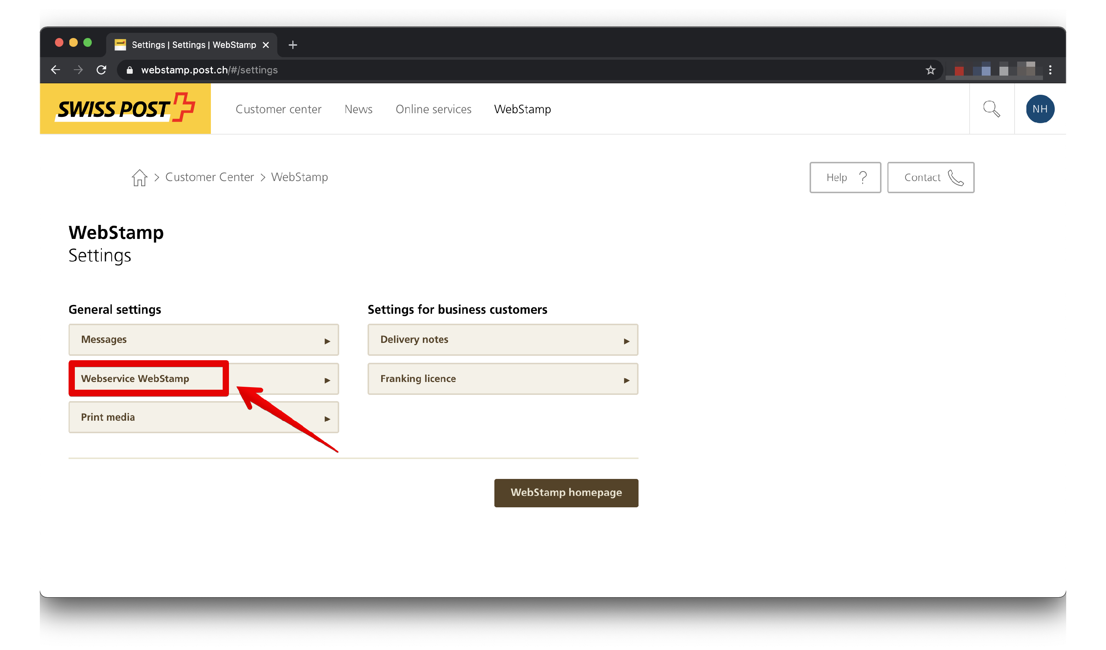Expand the Messages arrow
Screen dimensions: 1106x650
coord(327,341)
